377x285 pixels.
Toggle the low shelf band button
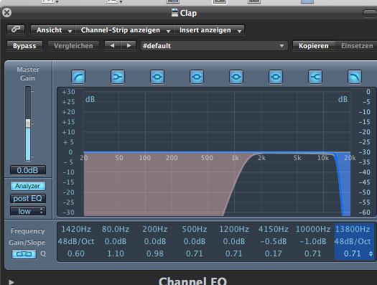pyautogui.click(x=118, y=77)
